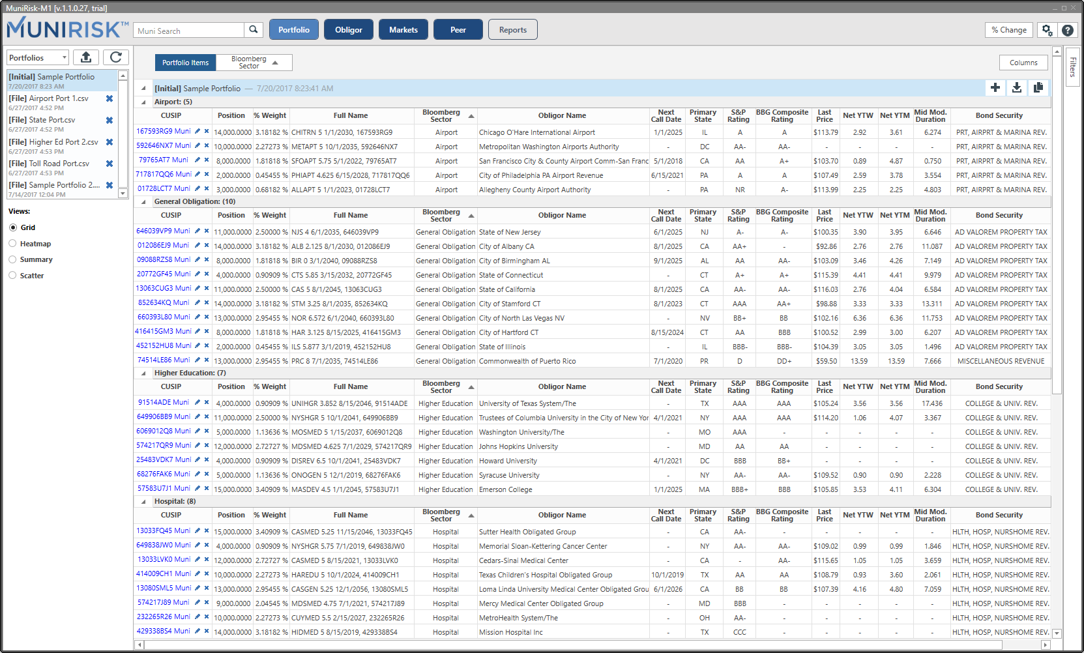Screen dimensions: 1084x653
Task: Open settings gears icon in top toolbar
Action: 1047,30
